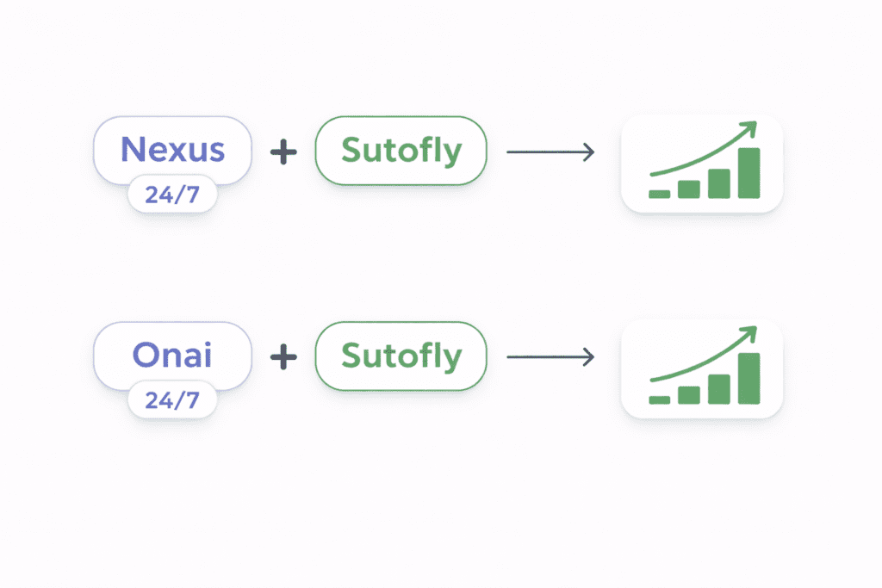Select the Sutofly pill in the Nexus row
This screenshot has width=882, height=588.
click(x=401, y=151)
